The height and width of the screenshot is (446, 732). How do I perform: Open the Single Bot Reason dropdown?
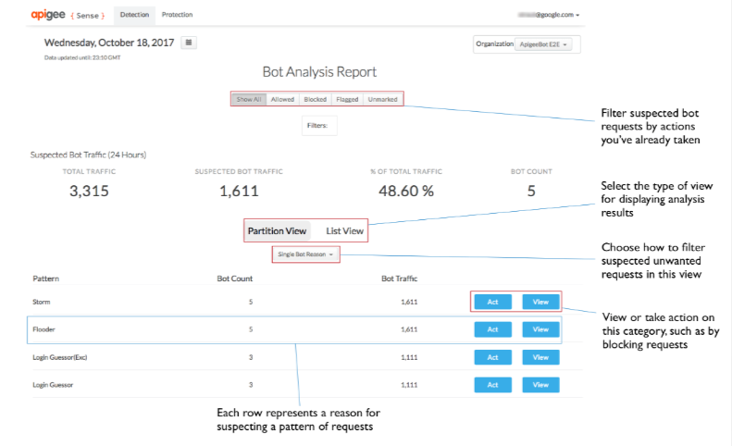click(305, 254)
